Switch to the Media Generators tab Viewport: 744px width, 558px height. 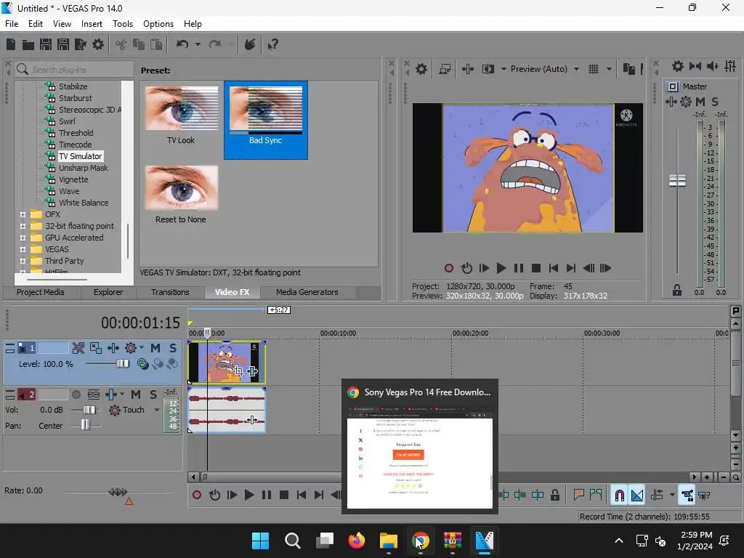307,292
